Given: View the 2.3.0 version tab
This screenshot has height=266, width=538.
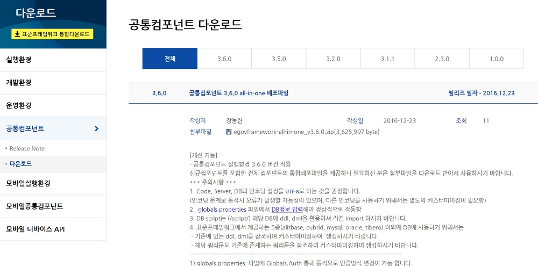Looking at the screenshot, I should pos(442,59).
